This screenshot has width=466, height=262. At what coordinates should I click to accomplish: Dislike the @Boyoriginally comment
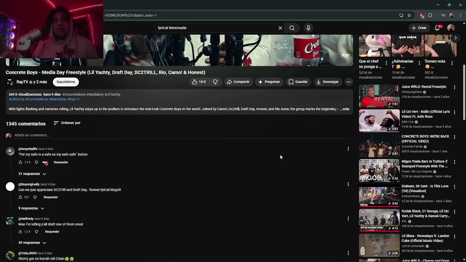(35, 197)
